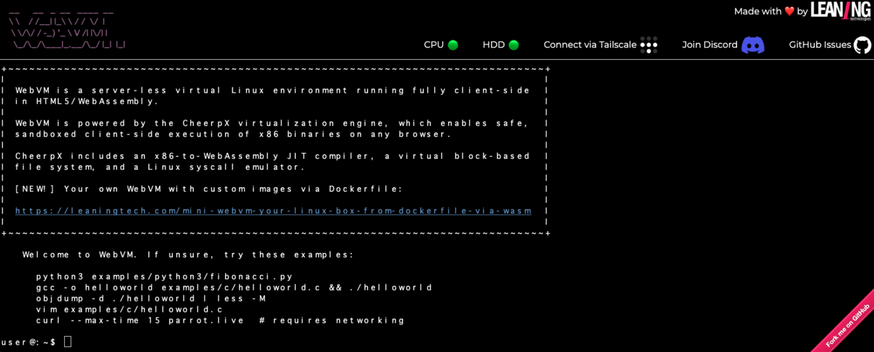Click the objdump -d ./helloworld line
The width and height of the screenshot is (874, 352).
pos(151,299)
